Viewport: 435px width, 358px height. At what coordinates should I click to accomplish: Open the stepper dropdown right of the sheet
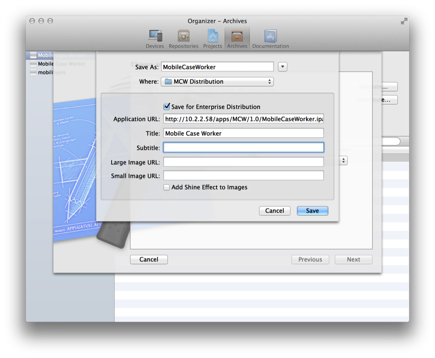tap(344, 160)
